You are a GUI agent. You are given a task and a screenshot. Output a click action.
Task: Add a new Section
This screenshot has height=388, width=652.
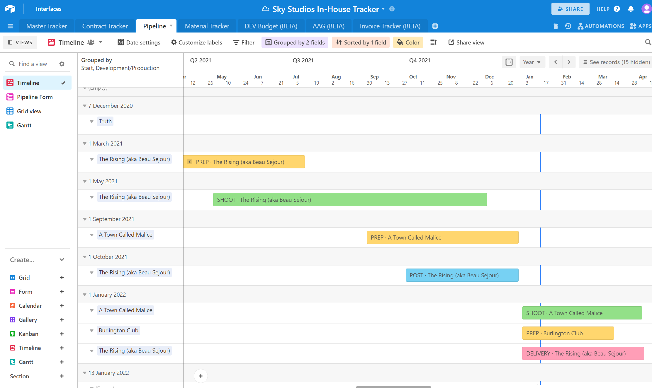click(62, 376)
